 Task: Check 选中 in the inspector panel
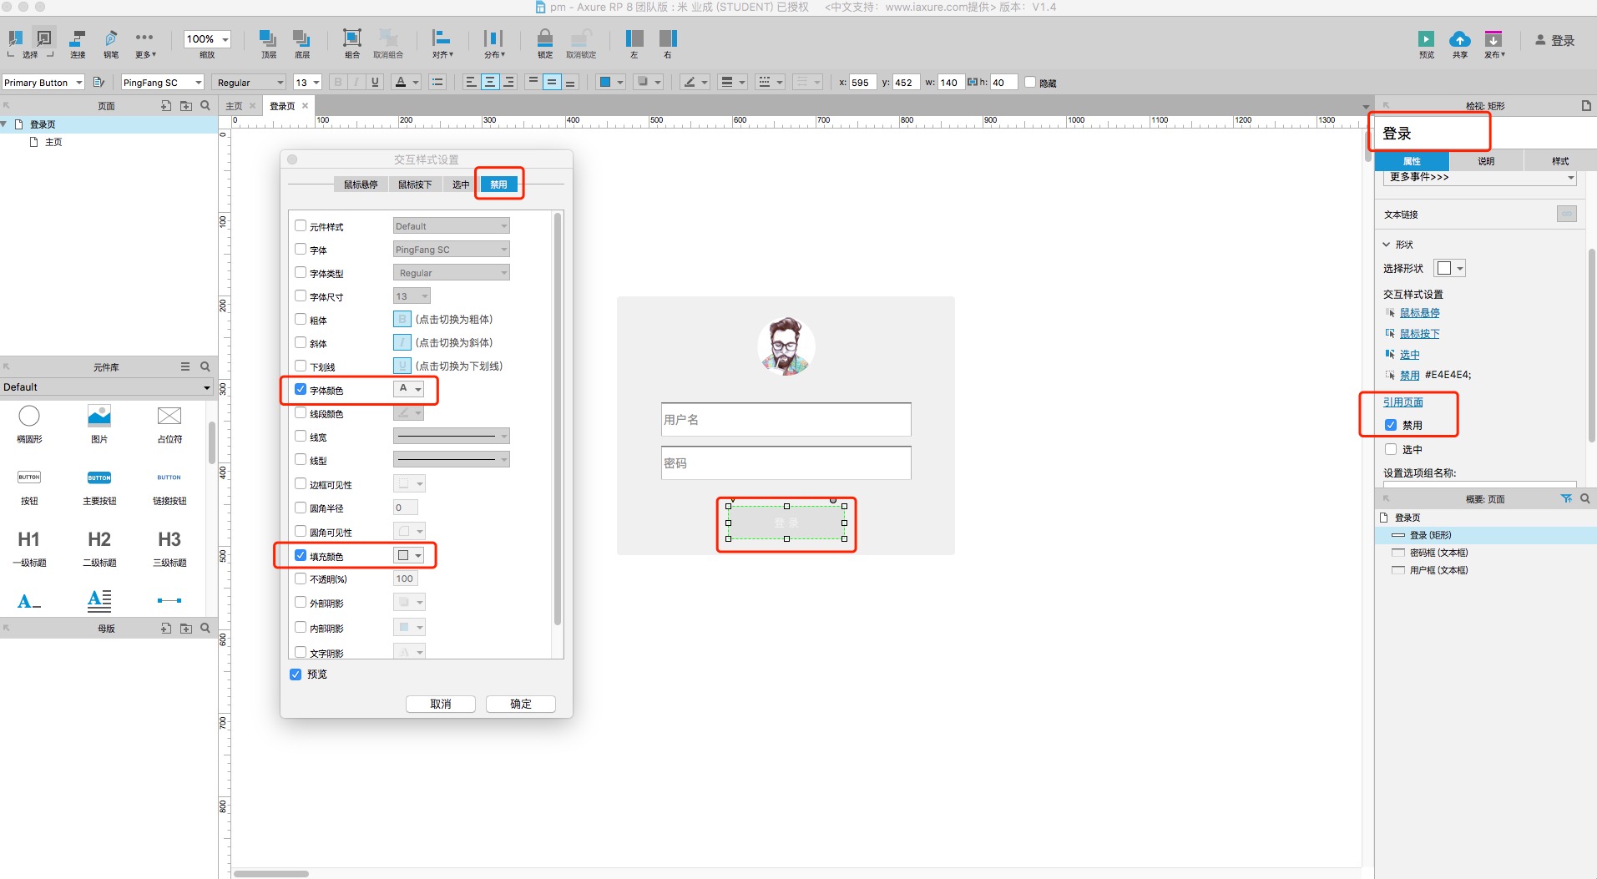1391,449
